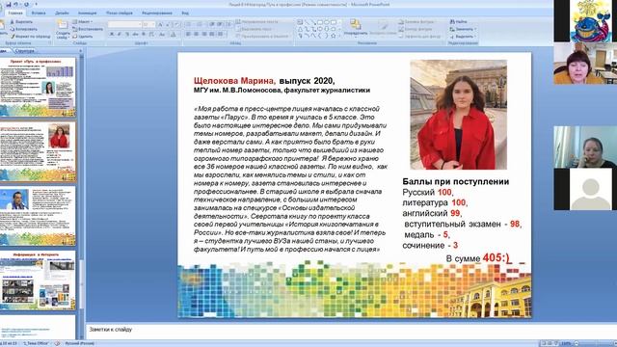Open the Заменить replace dropdown
The height and width of the screenshot is (347, 617).
463,29
